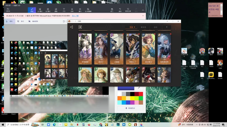Click the Magic select tool in Paint 3D

pos(33,21)
